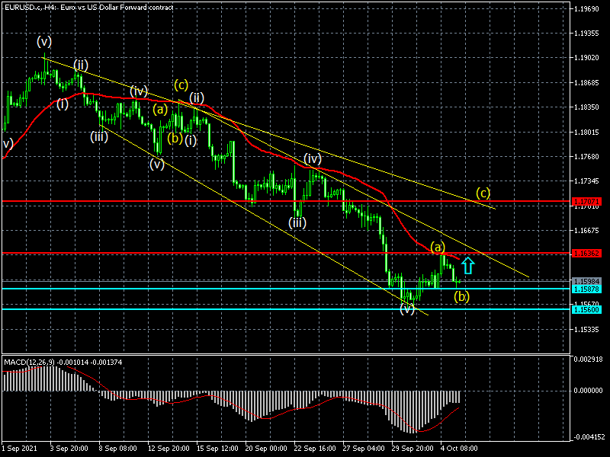Select the red 1.16362 price level tag
The width and height of the screenshot is (610, 457).
(x=589, y=253)
